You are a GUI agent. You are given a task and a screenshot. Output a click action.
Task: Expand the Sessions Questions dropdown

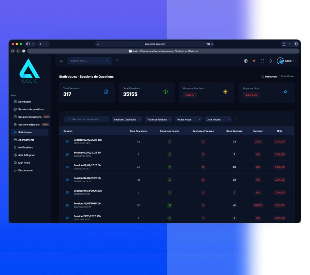pyautogui.click(x=127, y=120)
